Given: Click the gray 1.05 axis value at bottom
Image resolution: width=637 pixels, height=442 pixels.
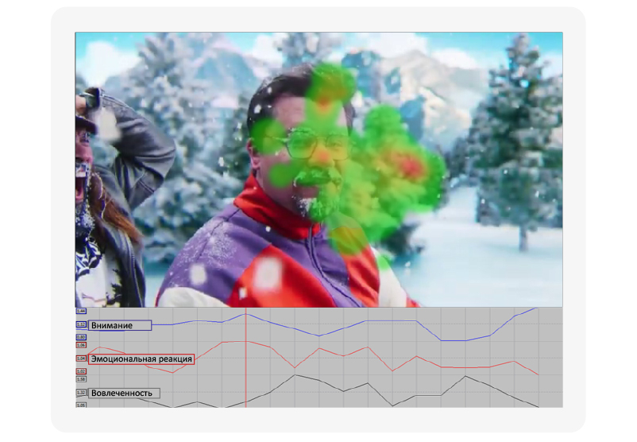Looking at the screenshot, I should tap(81, 405).
